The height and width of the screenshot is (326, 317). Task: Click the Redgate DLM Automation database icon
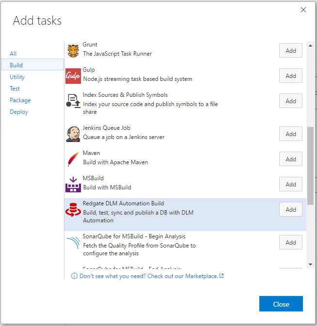coord(73,210)
